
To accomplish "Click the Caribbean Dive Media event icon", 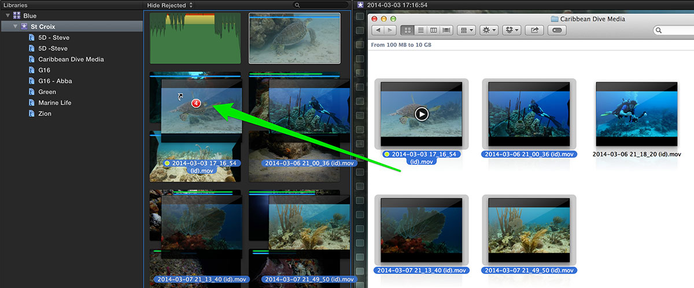I will pyautogui.click(x=32, y=59).
